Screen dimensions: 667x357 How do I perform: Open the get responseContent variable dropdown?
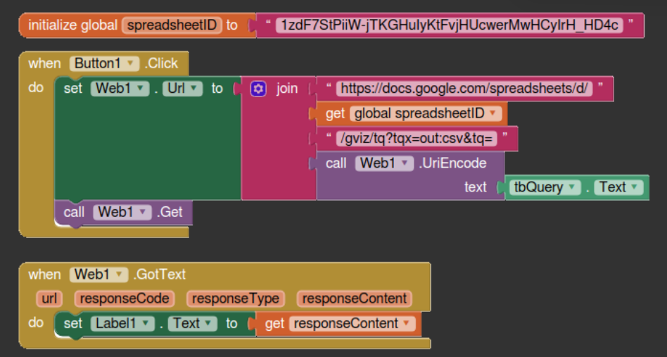(x=405, y=324)
